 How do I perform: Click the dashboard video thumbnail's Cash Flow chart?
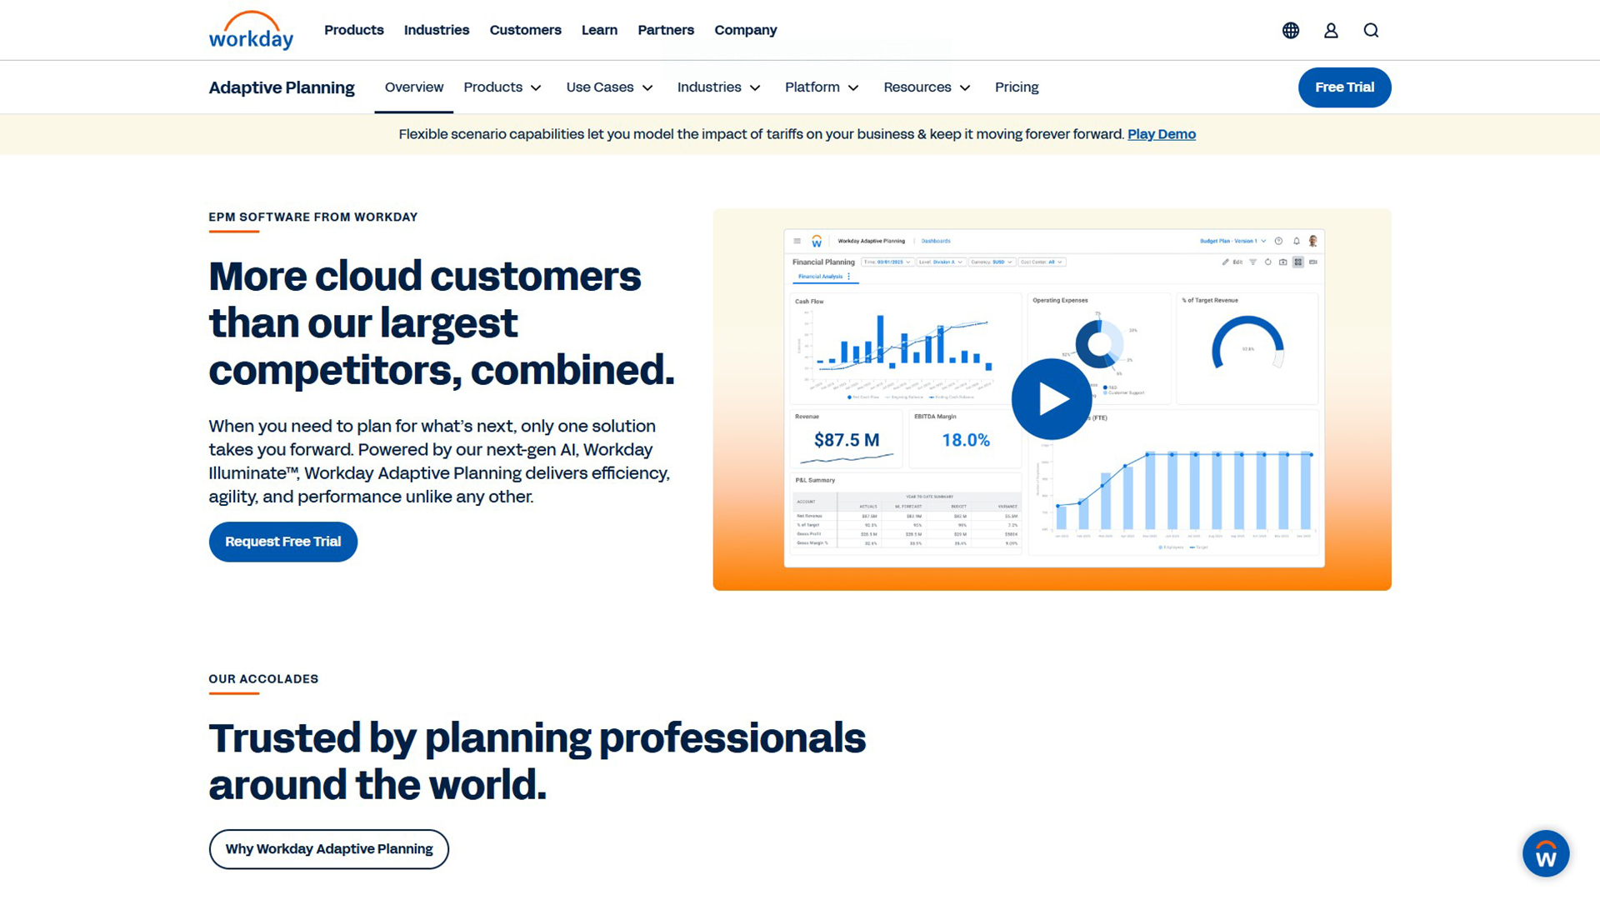coord(905,348)
